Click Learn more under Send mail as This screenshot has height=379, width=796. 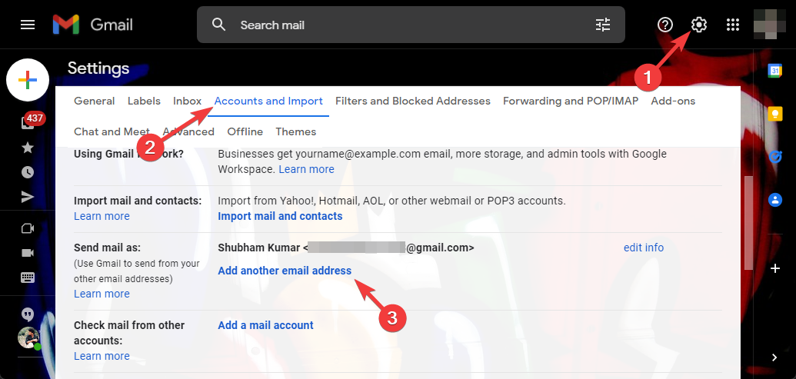tap(102, 294)
